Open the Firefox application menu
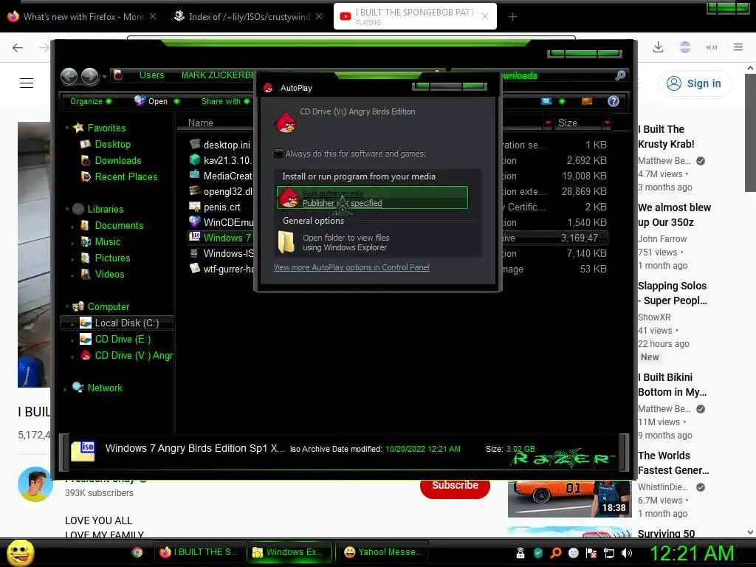 [x=738, y=47]
